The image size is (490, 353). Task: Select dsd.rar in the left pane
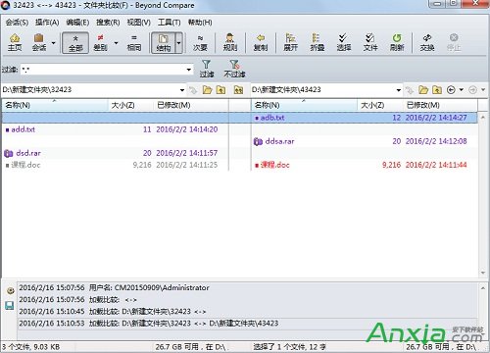[x=115, y=153]
